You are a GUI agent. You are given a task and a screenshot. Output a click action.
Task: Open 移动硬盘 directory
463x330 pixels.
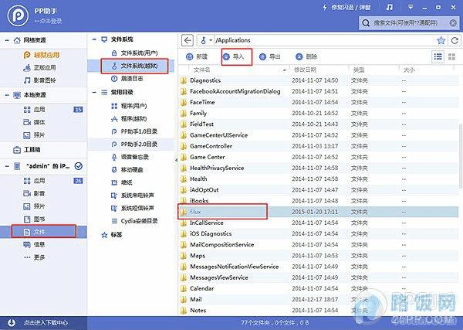pyautogui.click(x=127, y=170)
